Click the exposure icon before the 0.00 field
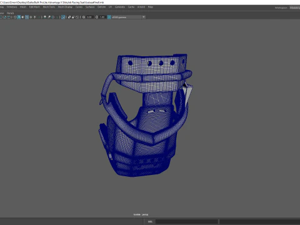 pyautogui.click(x=84, y=17)
